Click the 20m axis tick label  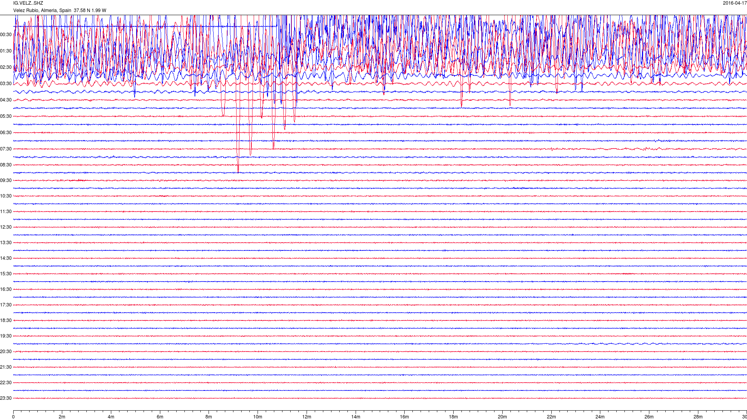[x=502, y=417]
